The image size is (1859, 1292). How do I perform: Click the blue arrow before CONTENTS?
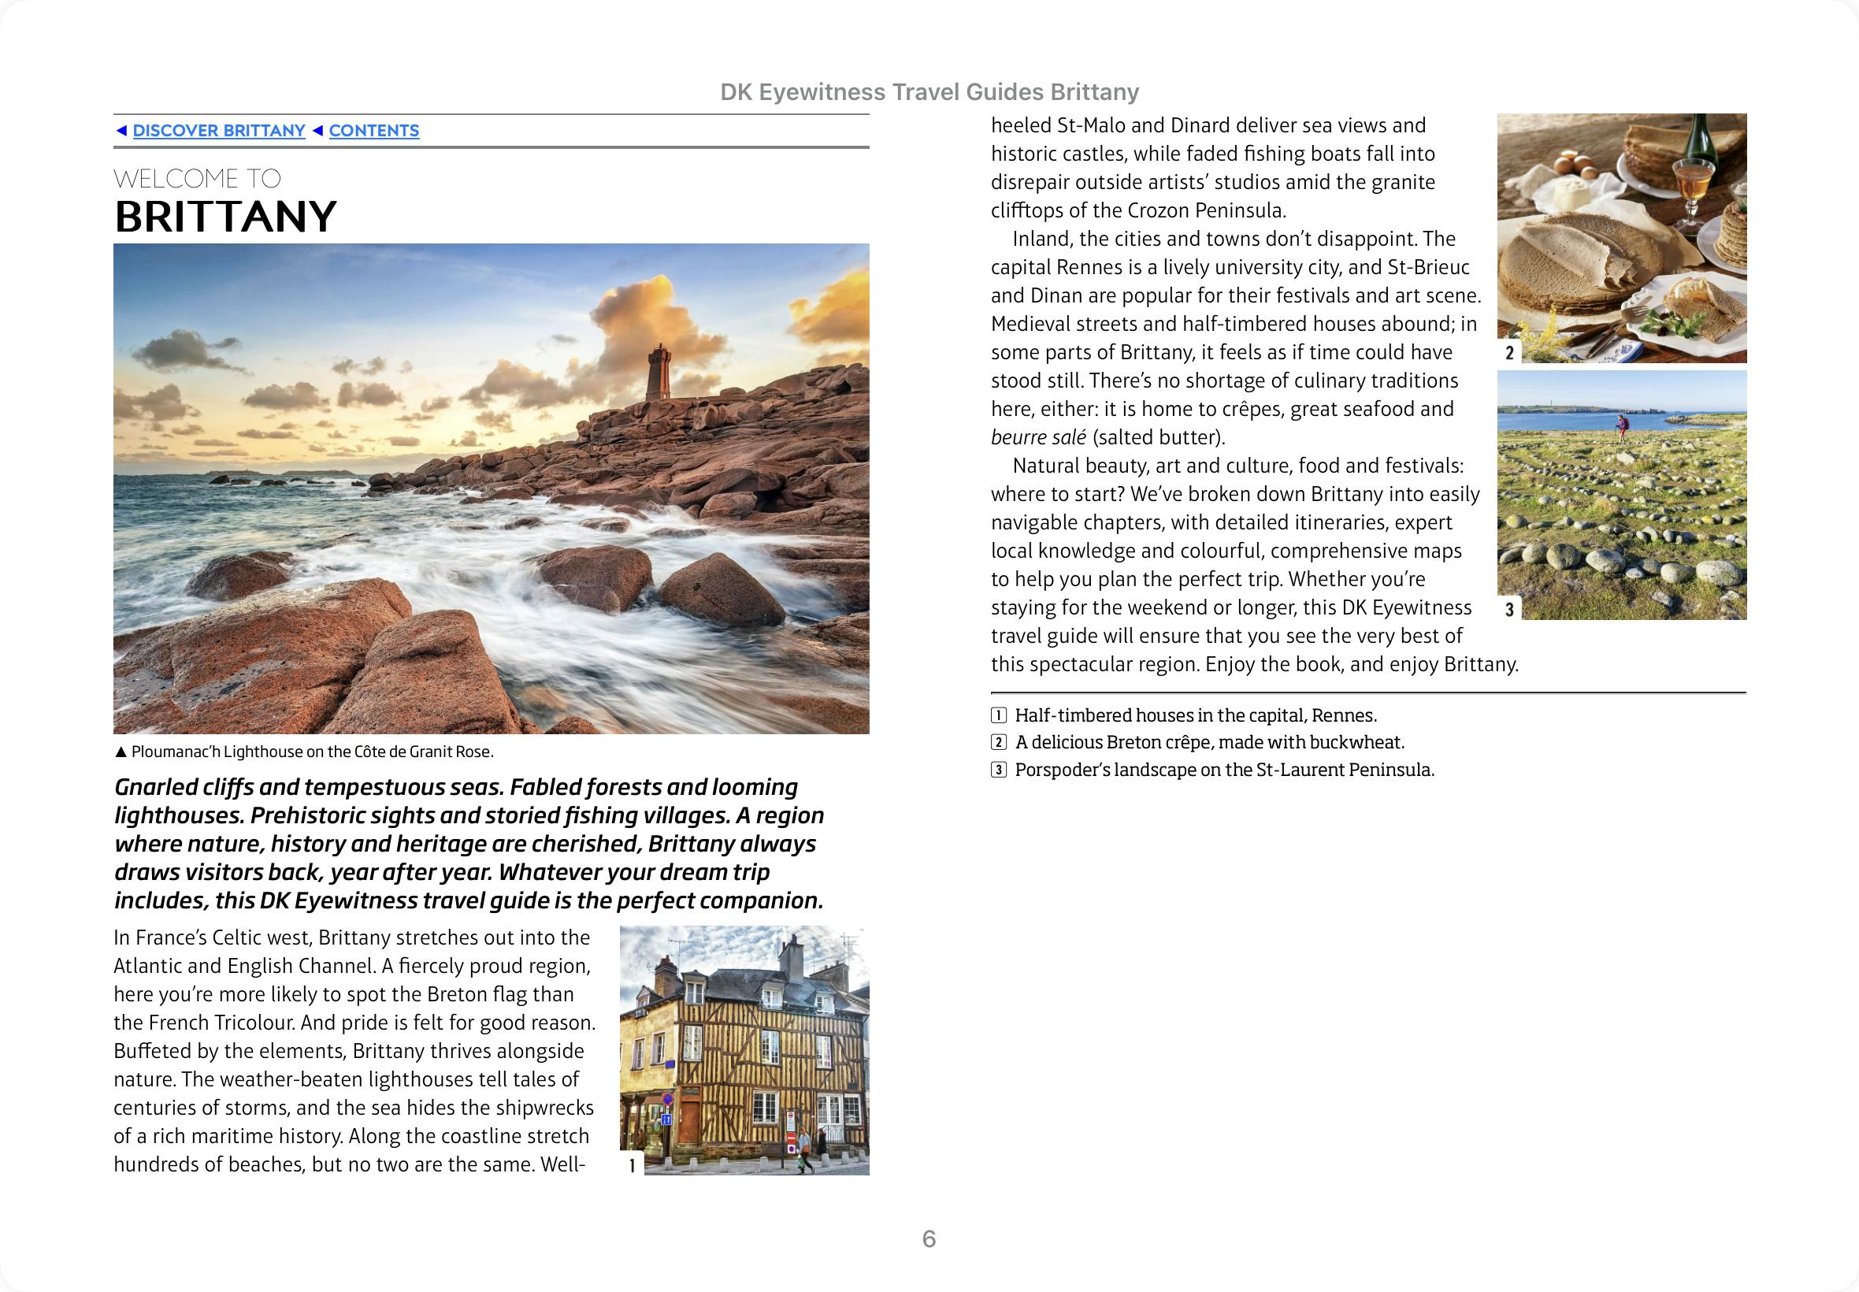[318, 130]
